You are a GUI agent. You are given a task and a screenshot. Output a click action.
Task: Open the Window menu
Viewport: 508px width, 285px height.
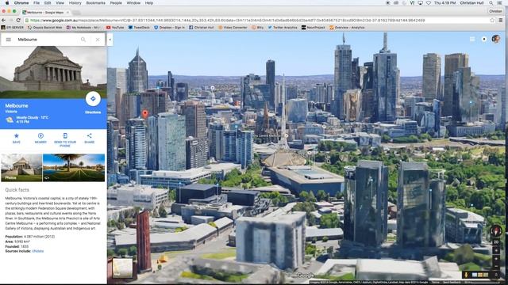(133, 3)
